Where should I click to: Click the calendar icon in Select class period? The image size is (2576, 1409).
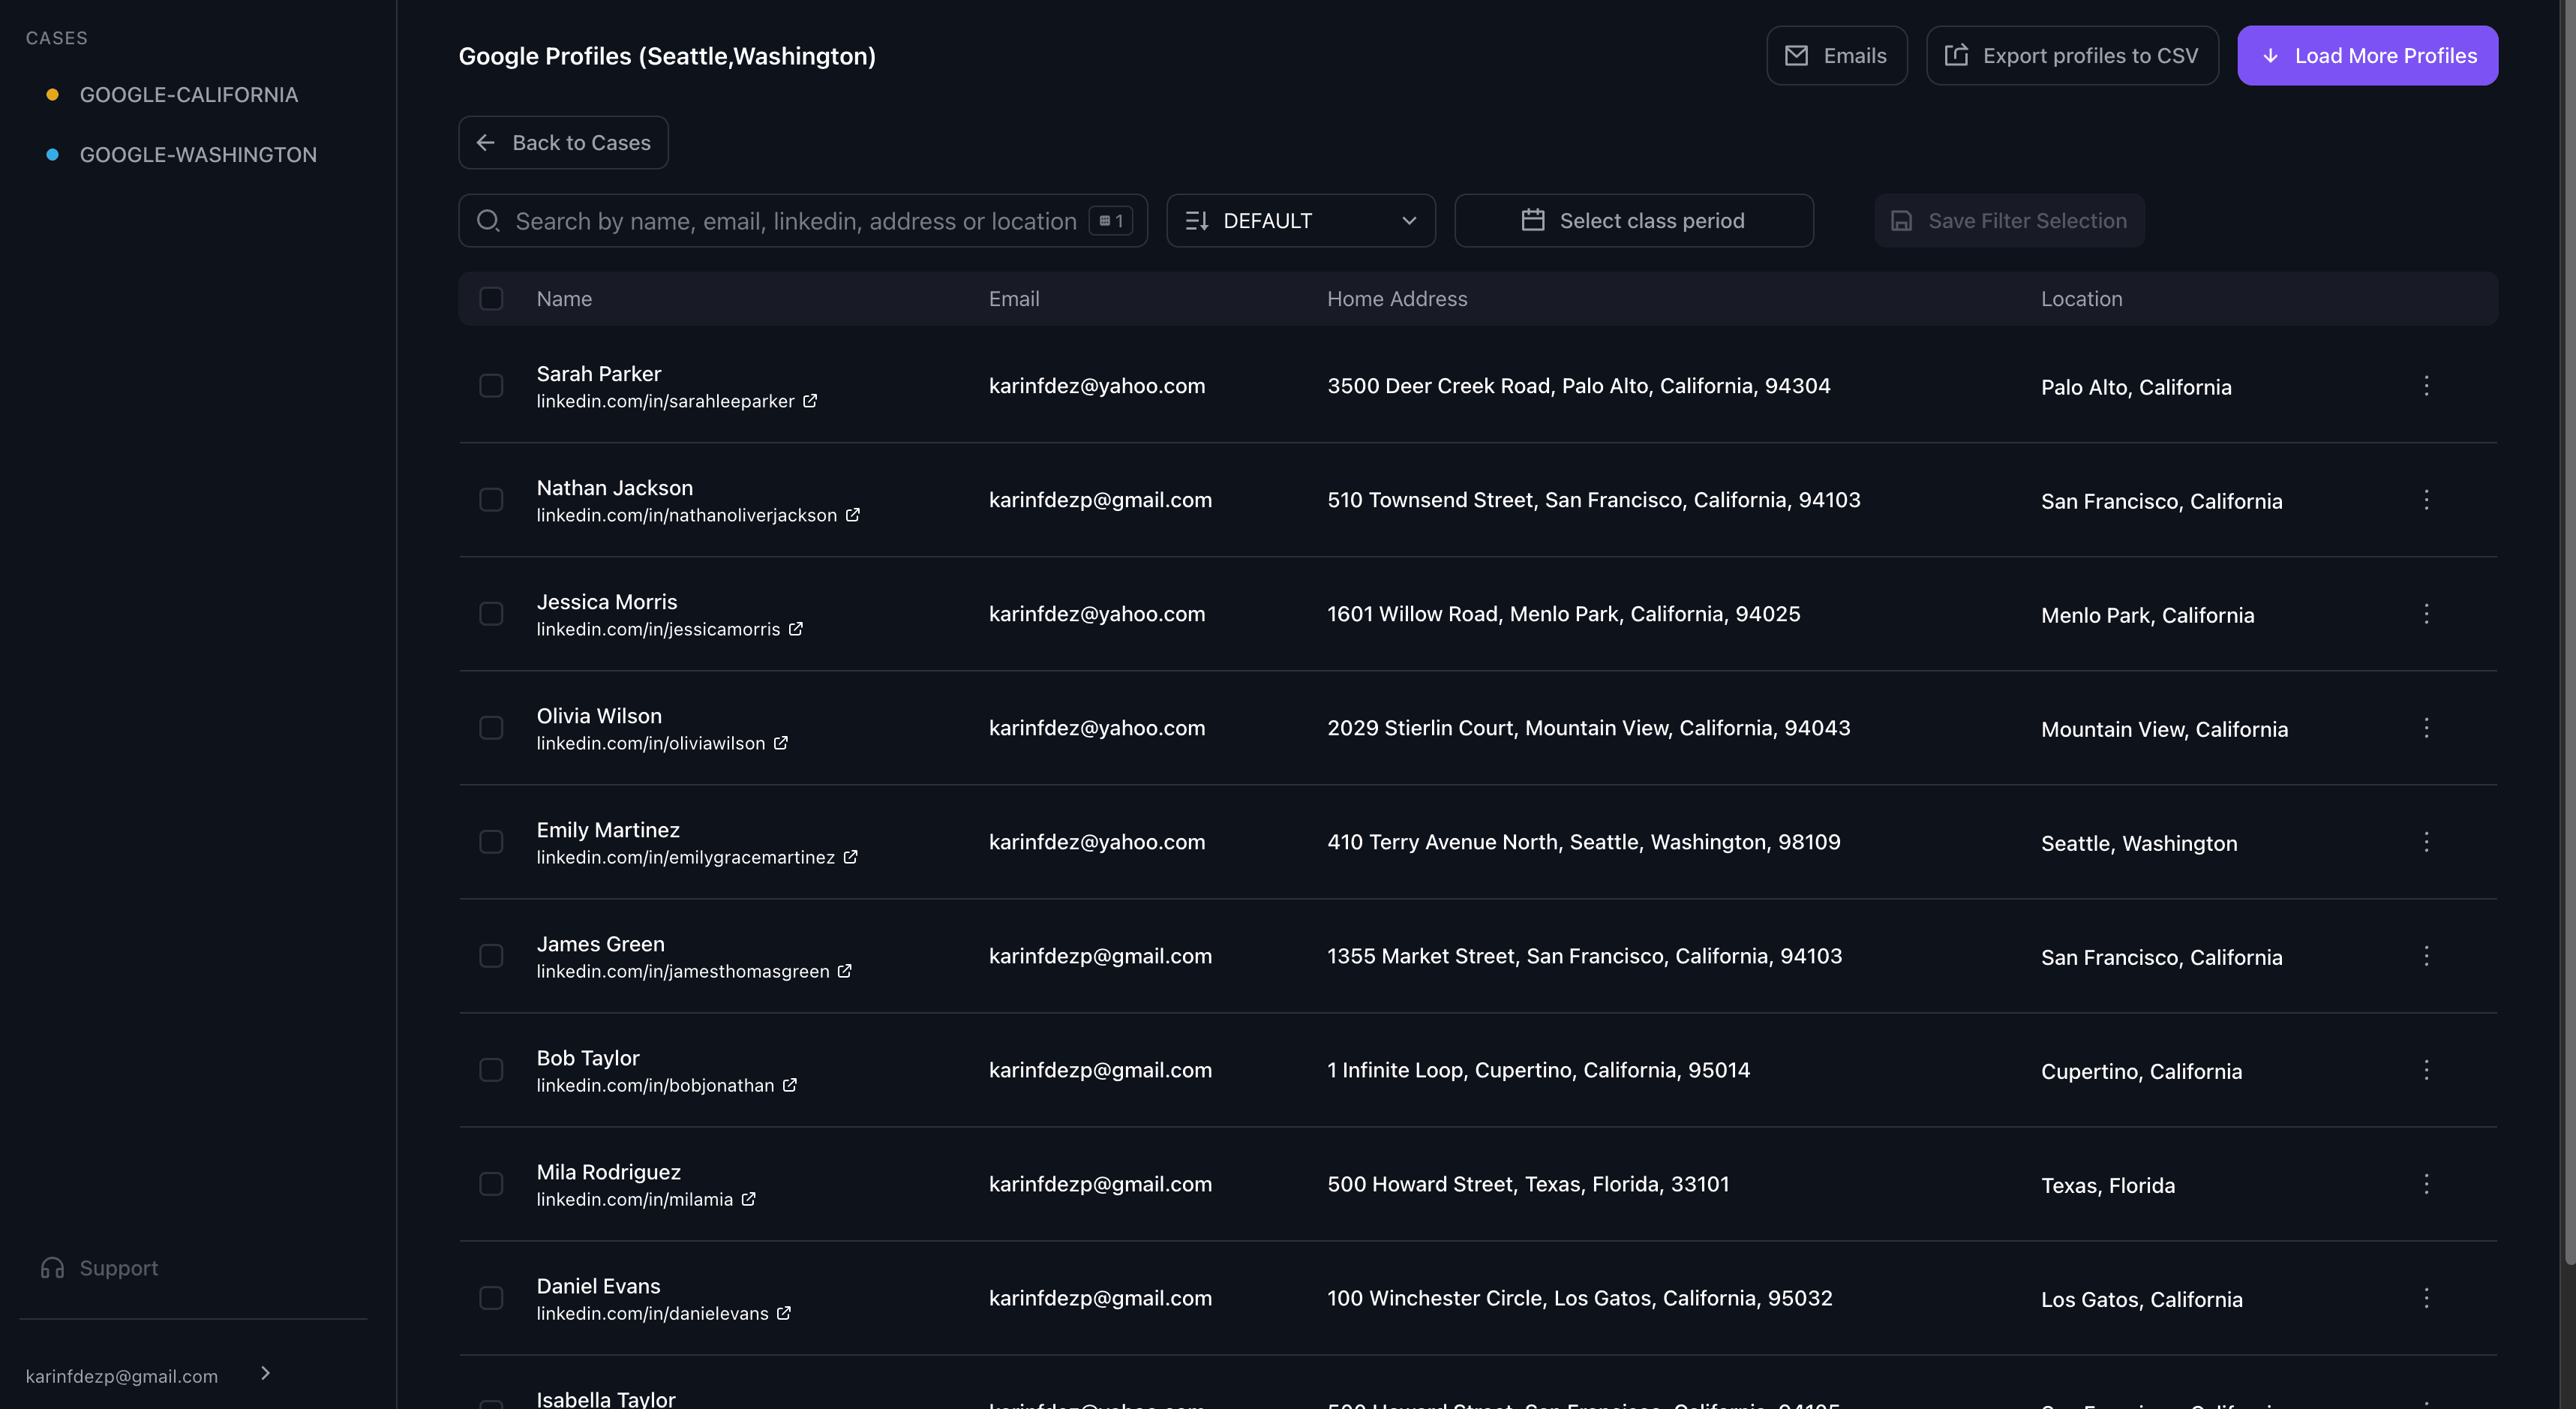1533,220
